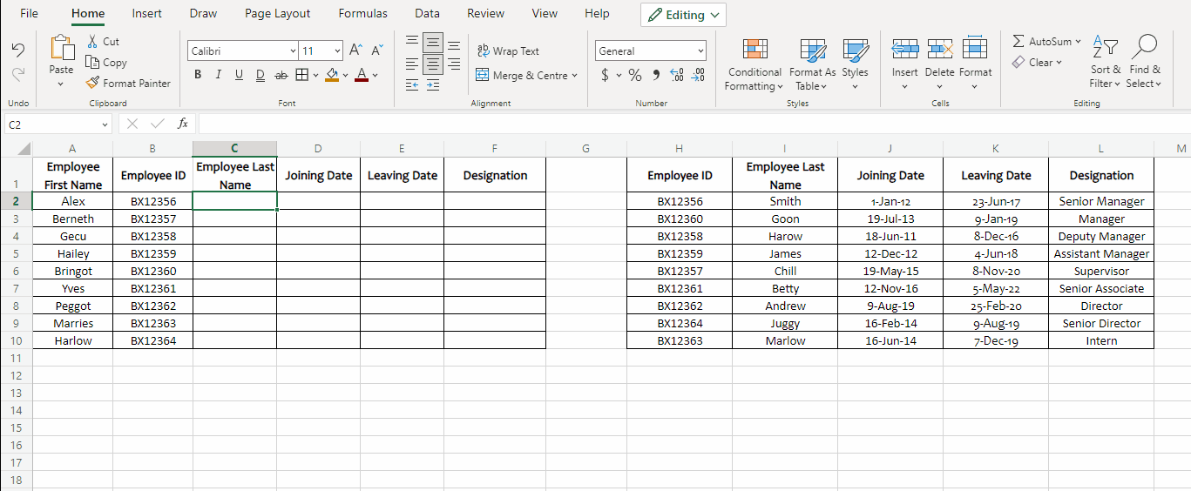Click the Paste clipboard icon

click(61, 48)
